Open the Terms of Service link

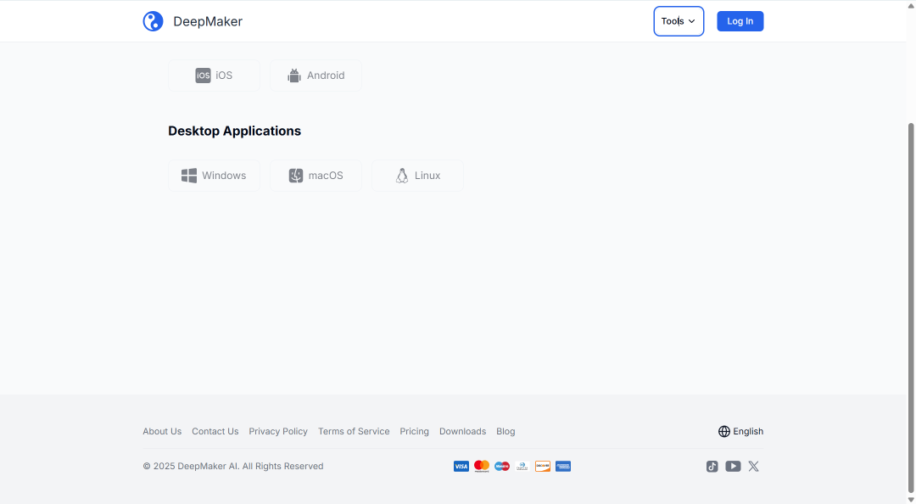354,432
